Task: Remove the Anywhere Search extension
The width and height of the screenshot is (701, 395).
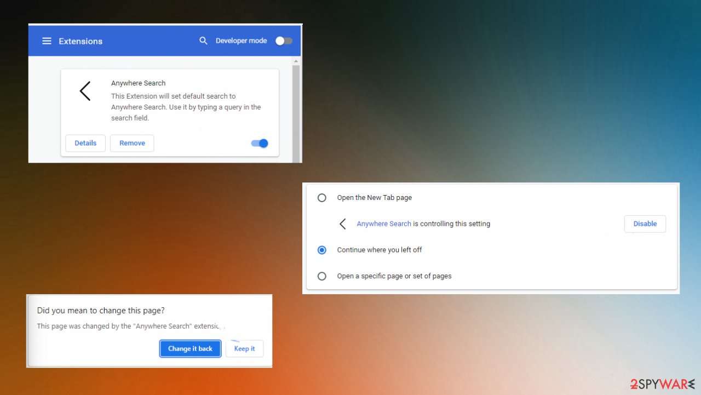Action: (132, 143)
